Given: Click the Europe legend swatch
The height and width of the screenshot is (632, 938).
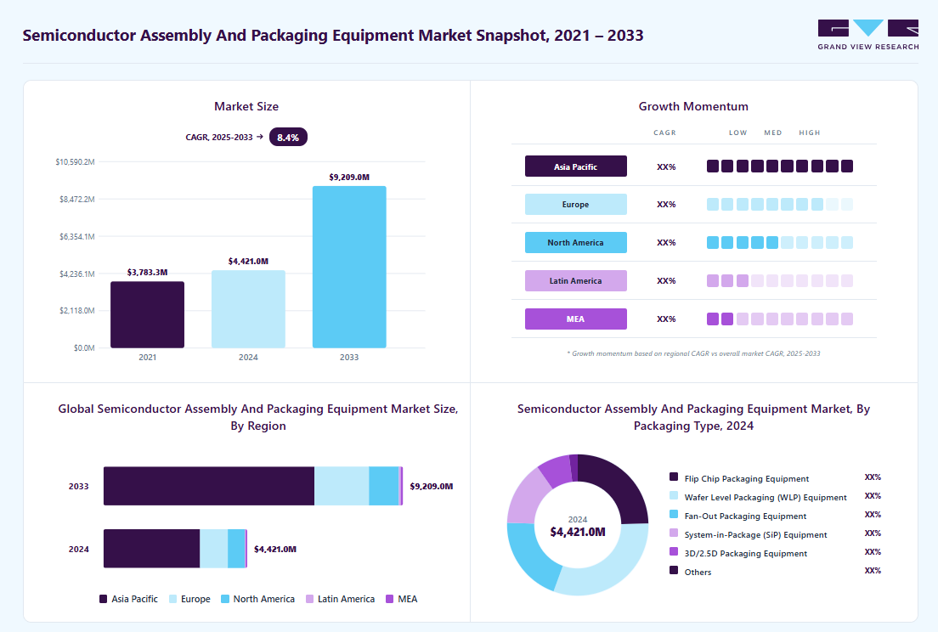Looking at the screenshot, I should [172, 599].
